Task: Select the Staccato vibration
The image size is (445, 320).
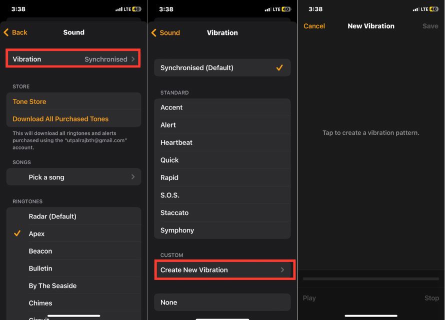Action: pyautogui.click(x=174, y=212)
